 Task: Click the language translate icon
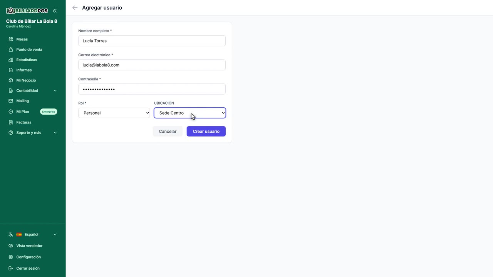coord(11,234)
